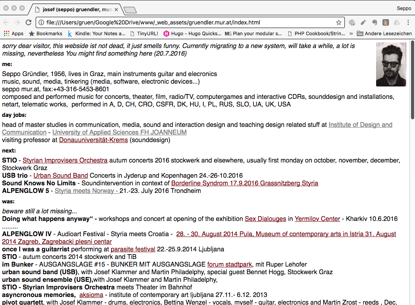Click the "me:" section heading
Viewport: 415px width, 305px height.
pos(7,64)
